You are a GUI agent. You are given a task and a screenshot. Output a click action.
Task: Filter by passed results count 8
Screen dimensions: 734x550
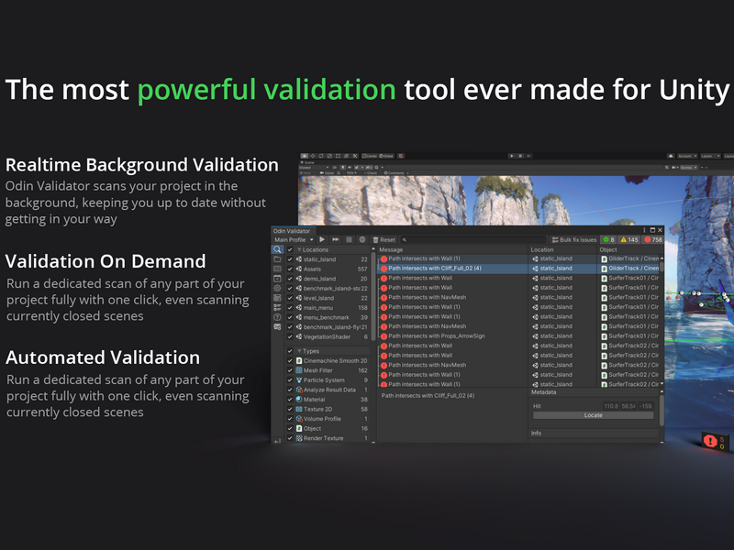(x=608, y=239)
